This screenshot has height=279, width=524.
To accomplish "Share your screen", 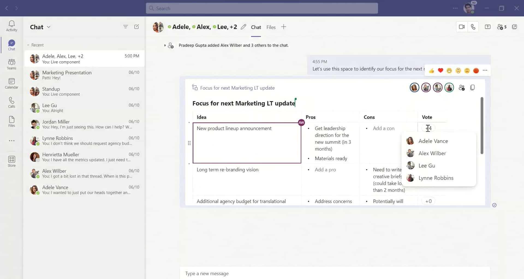I will pos(487,27).
